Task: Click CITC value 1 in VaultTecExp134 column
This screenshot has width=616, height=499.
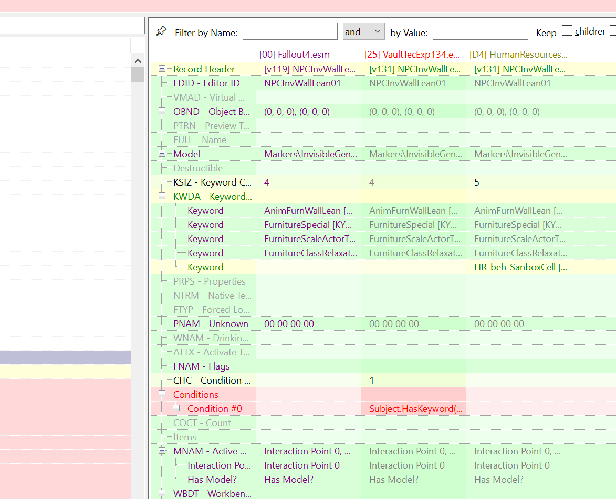Action: tap(372, 380)
